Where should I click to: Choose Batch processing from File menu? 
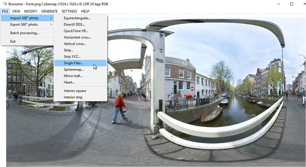pyautogui.click(x=27, y=33)
